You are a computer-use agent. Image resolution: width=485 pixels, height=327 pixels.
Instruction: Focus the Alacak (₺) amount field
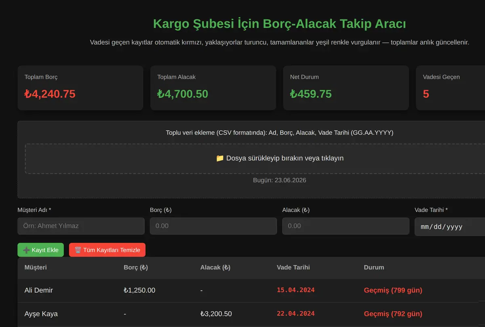click(x=346, y=226)
